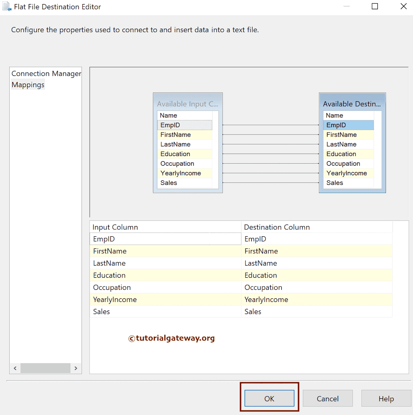Click the Input Column grid header
Viewport: 413px width, 415px height.
[165, 227]
